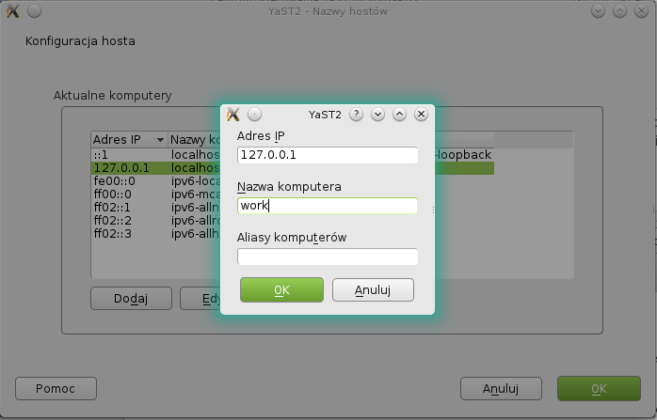Click the YaST2 dialog window menu icon
The height and width of the screenshot is (420, 657).
coord(233,115)
